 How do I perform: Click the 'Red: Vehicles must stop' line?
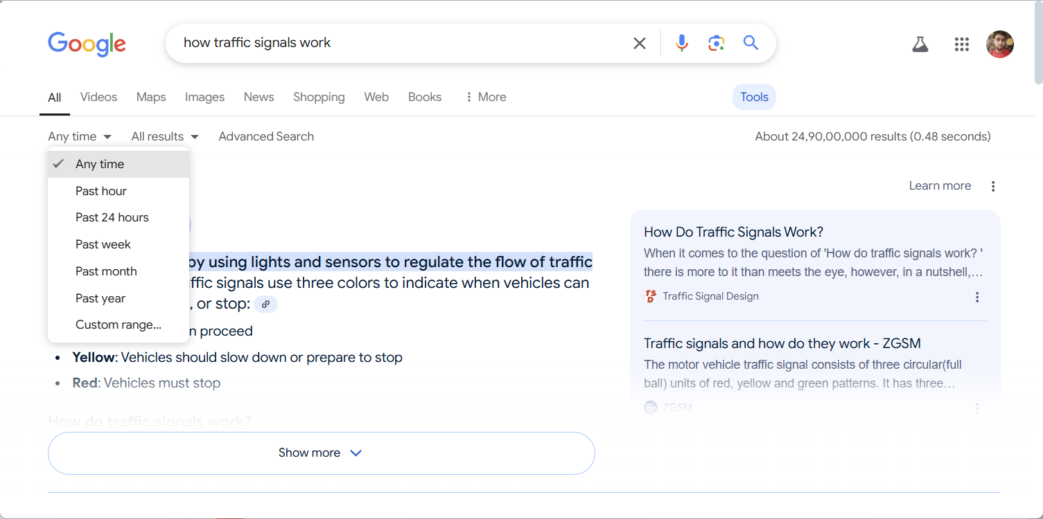pos(146,383)
